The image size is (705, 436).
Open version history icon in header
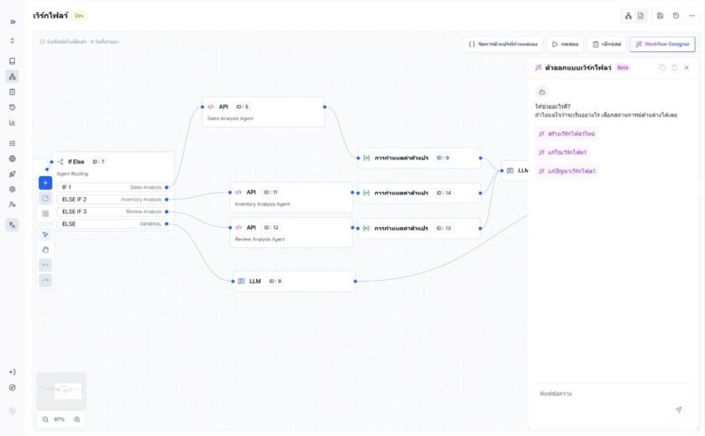pos(676,16)
